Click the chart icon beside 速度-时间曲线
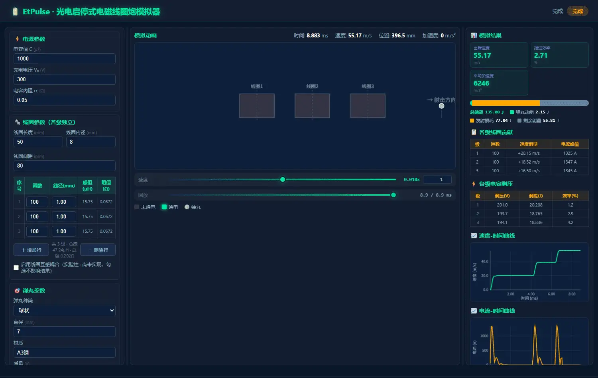The height and width of the screenshot is (378, 598). (474, 236)
